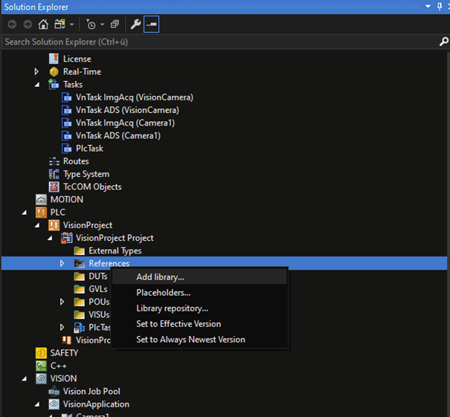Click the vertical scrollbar of the tree
Viewport: 450px width, 417px height.
coord(449,233)
